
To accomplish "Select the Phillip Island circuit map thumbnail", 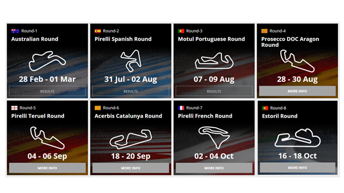I will tap(47, 62).
